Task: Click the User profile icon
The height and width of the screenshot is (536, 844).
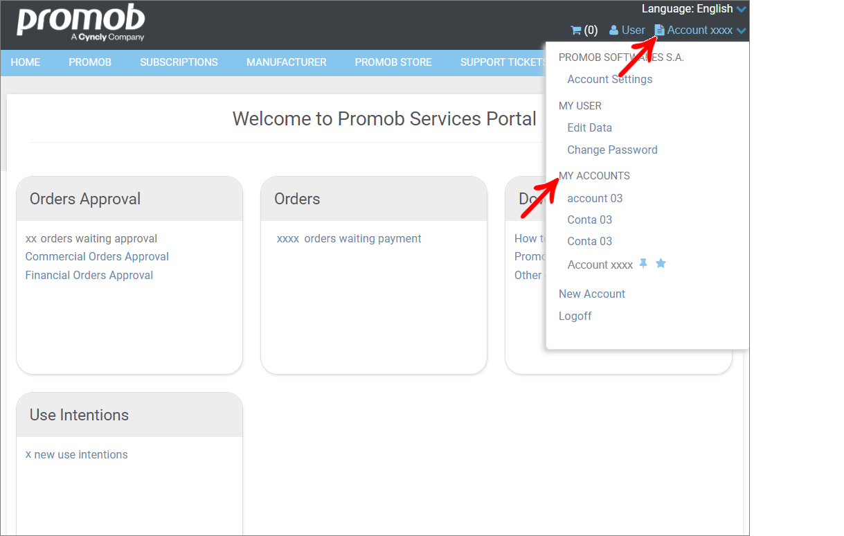Action: [613, 30]
